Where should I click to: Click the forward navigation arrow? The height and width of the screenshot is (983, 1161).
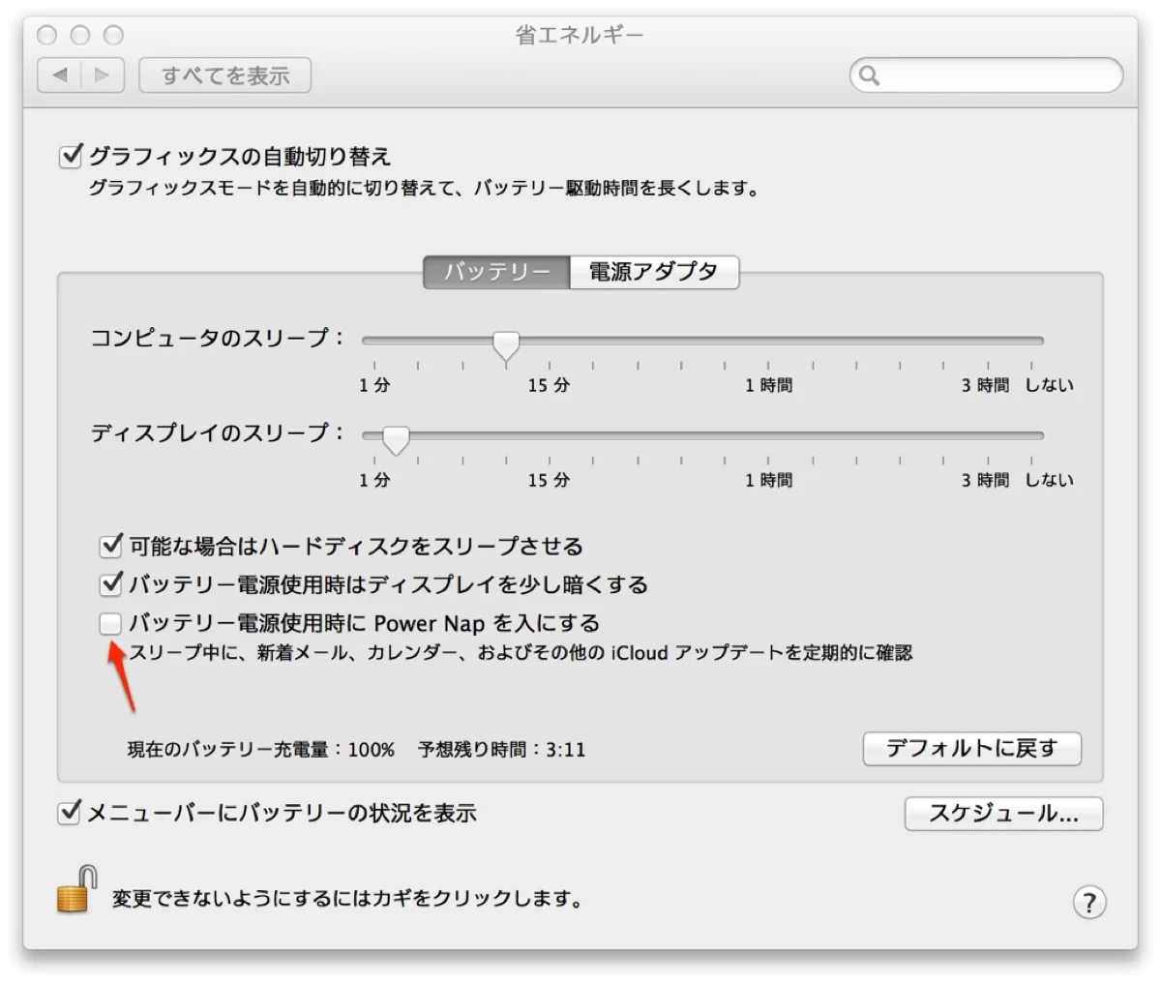103,75
